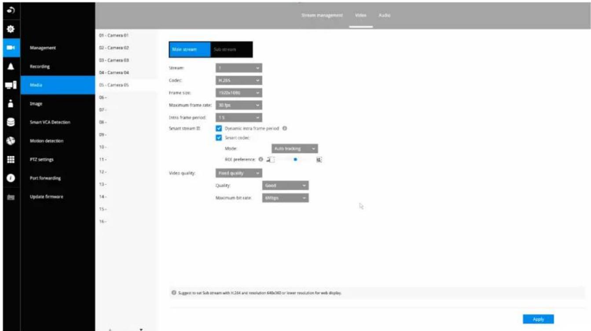The height and width of the screenshot is (331, 591).
Task: Click info icon beside ROI preference label
Action: click(261, 160)
